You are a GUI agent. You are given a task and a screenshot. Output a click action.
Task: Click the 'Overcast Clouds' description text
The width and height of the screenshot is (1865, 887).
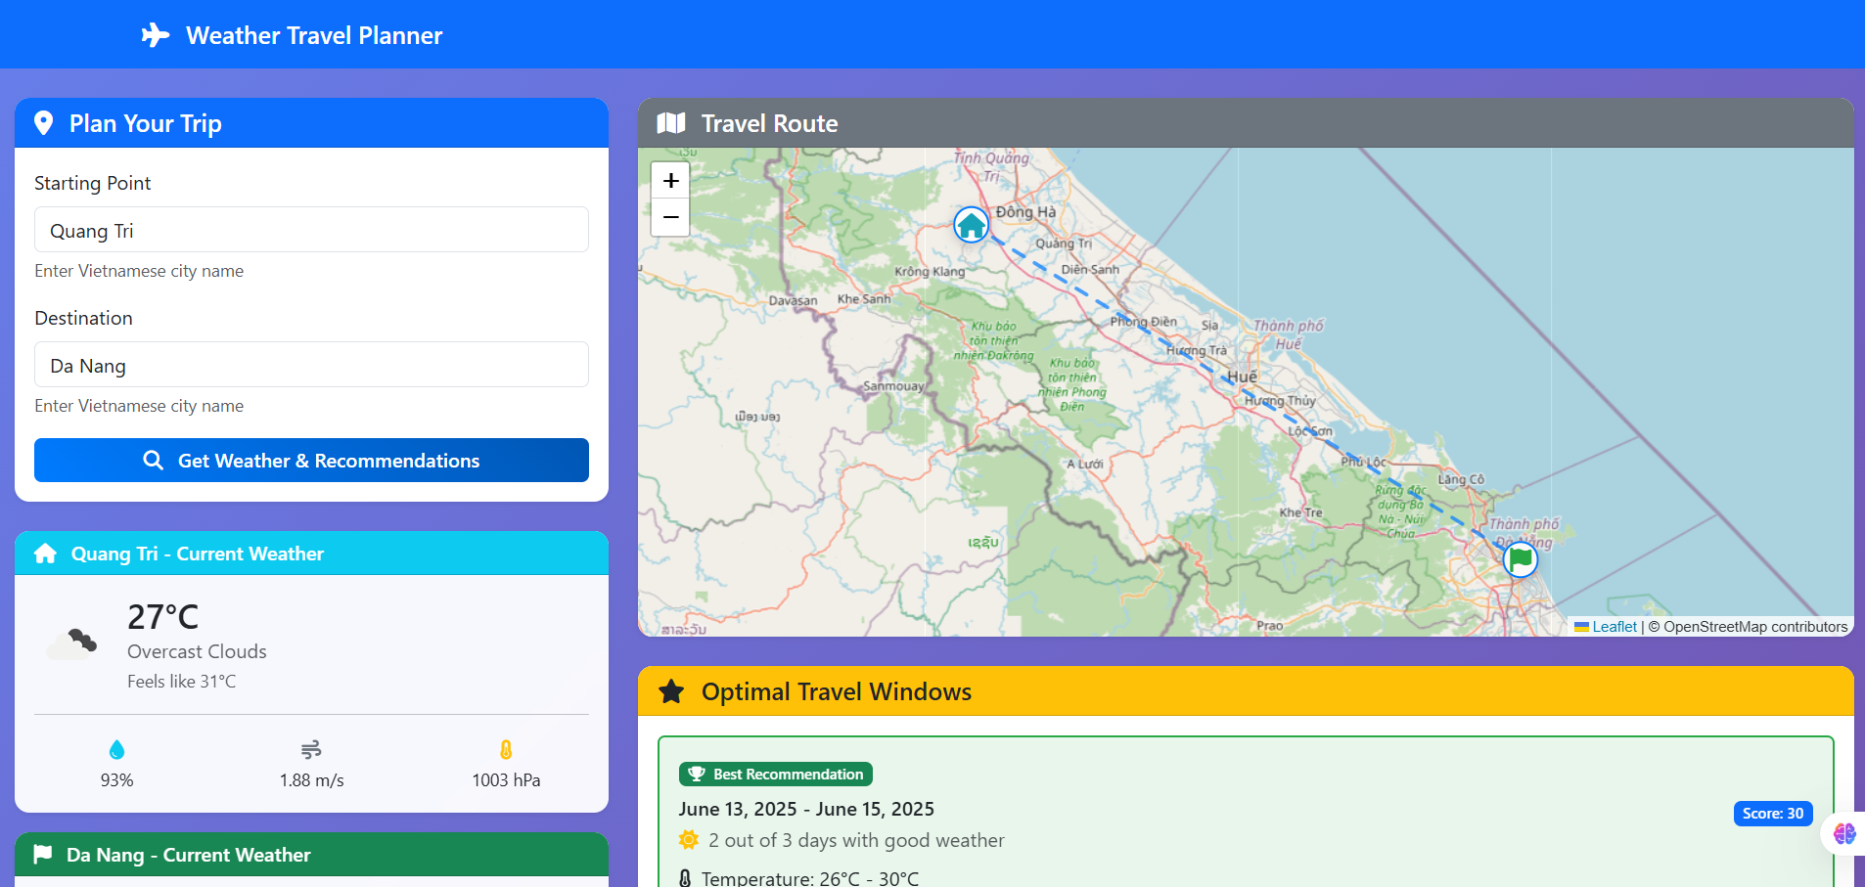pyautogui.click(x=197, y=651)
